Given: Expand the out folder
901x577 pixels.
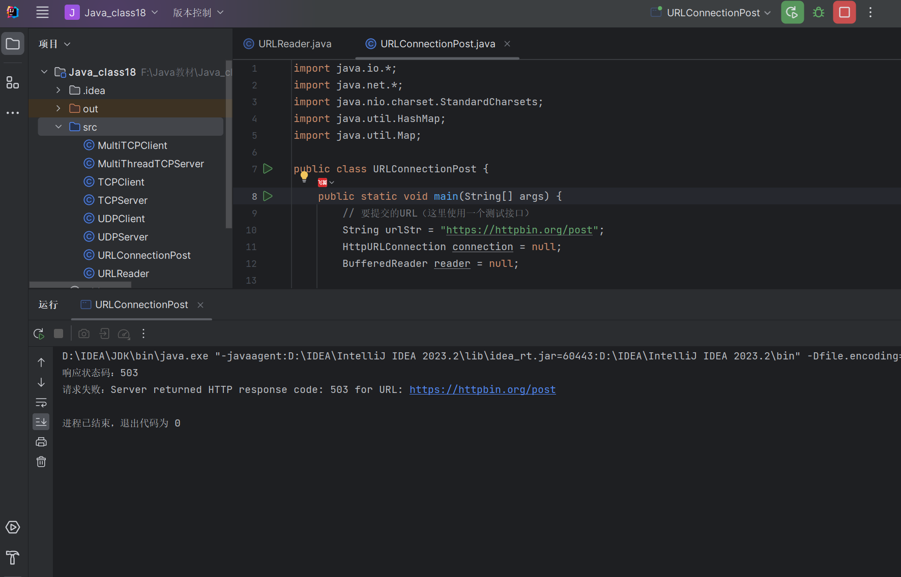Looking at the screenshot, I should (59, 108).
